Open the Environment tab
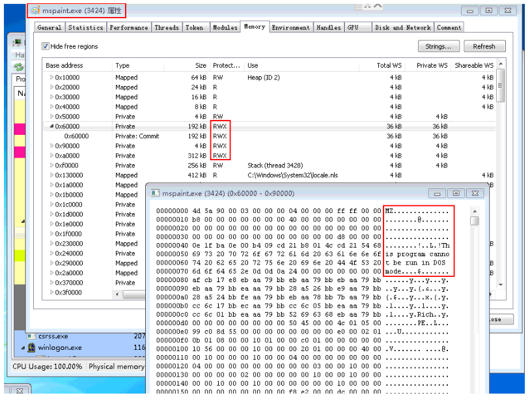Screen dimensions: 530x402 (x=290, y=28)
